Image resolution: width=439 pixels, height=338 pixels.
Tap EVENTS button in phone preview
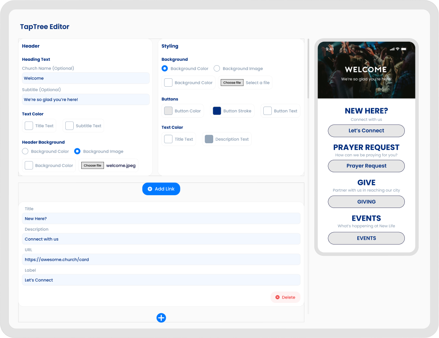pos(366,238)
